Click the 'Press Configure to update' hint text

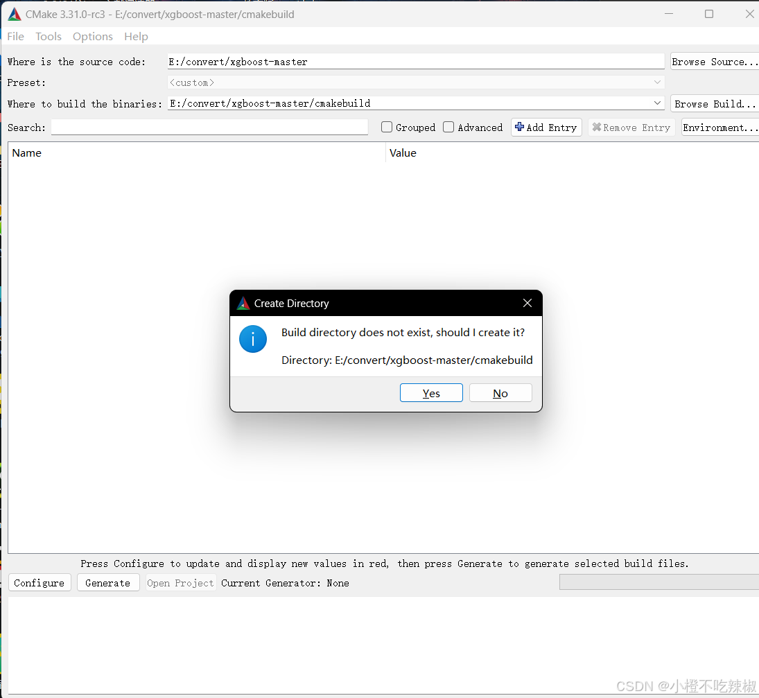[384, 564]
